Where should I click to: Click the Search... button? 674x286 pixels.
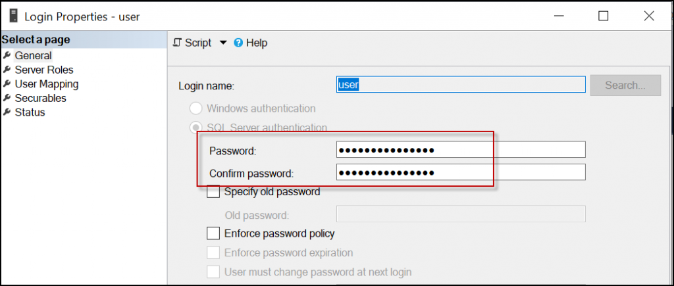coord(625,85)
